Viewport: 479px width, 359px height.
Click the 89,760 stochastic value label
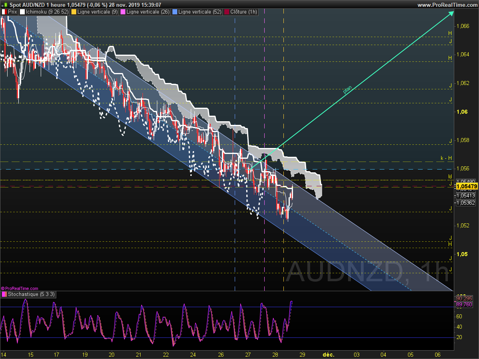[464, 304]
